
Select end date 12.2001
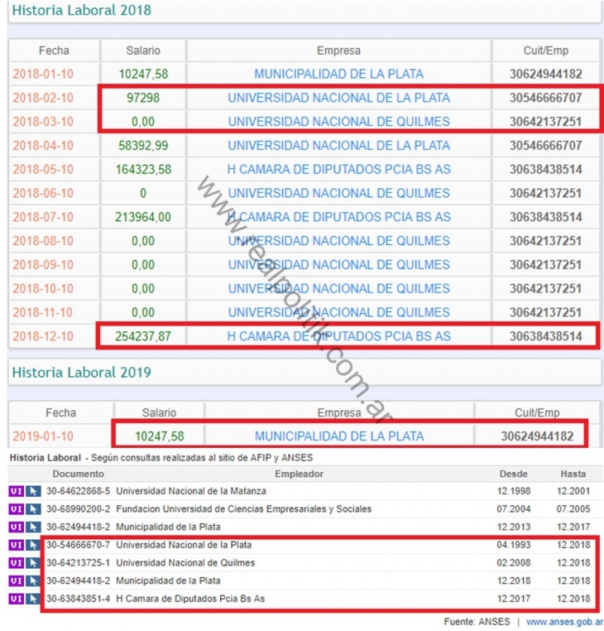pyautogui.click(x=573, y=491)
